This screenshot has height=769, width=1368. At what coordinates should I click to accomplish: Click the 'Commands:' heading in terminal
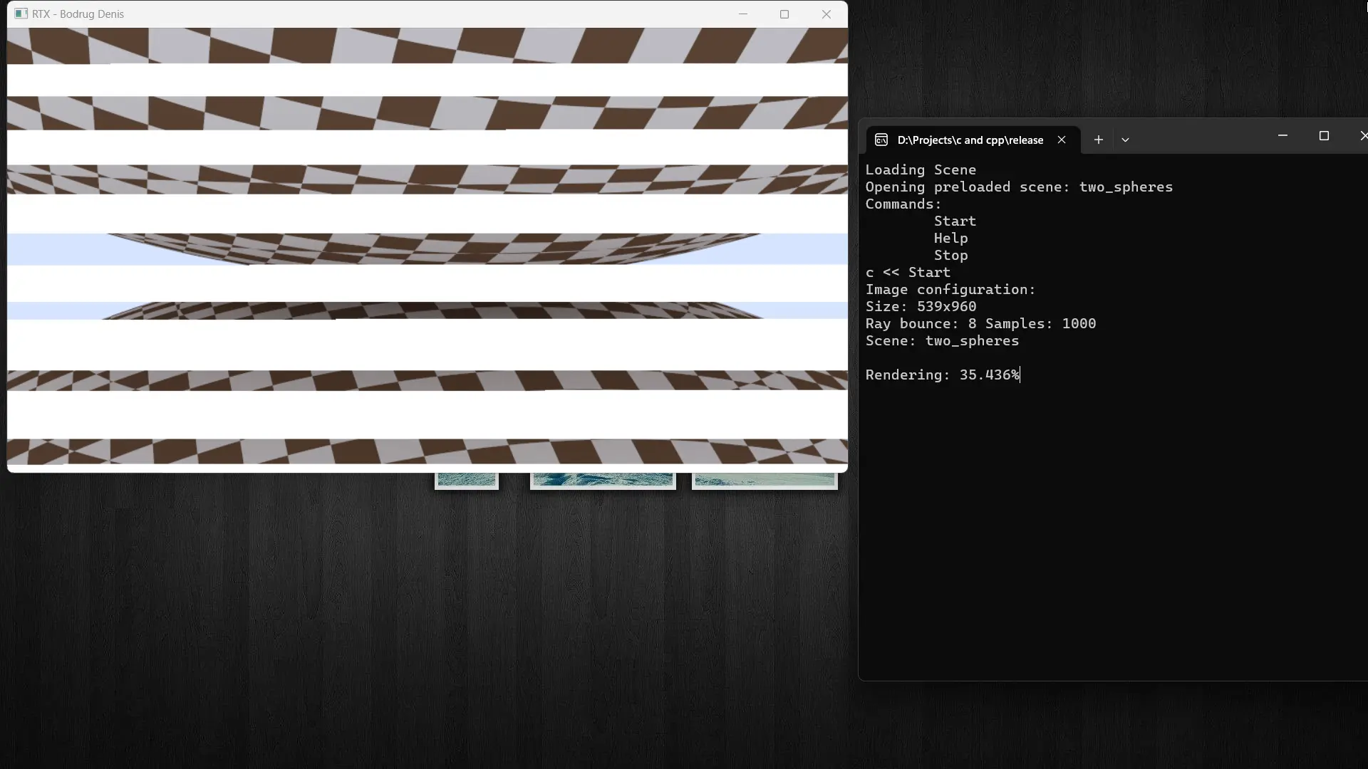click(x=903, y=204)
